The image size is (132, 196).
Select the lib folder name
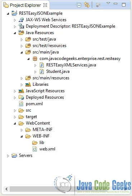tap(42, 143)
